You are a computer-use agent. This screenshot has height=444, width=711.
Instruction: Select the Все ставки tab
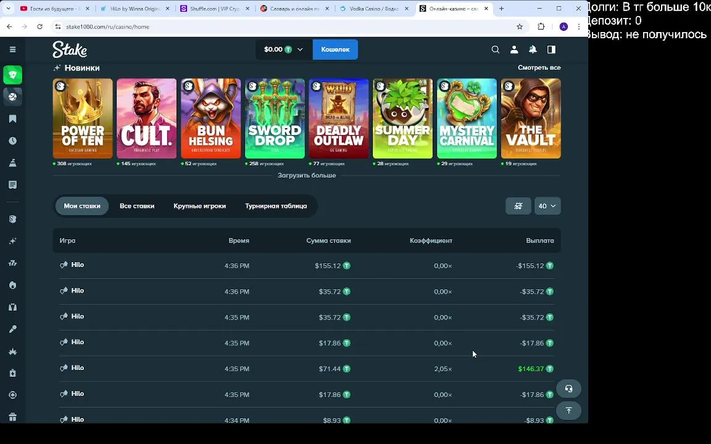(137, 206)
